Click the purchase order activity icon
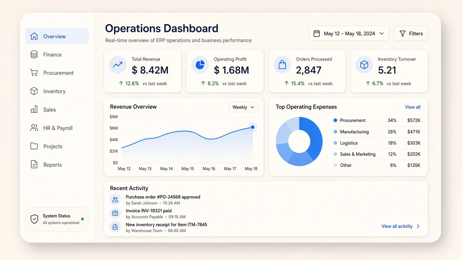 pos(115,199)
